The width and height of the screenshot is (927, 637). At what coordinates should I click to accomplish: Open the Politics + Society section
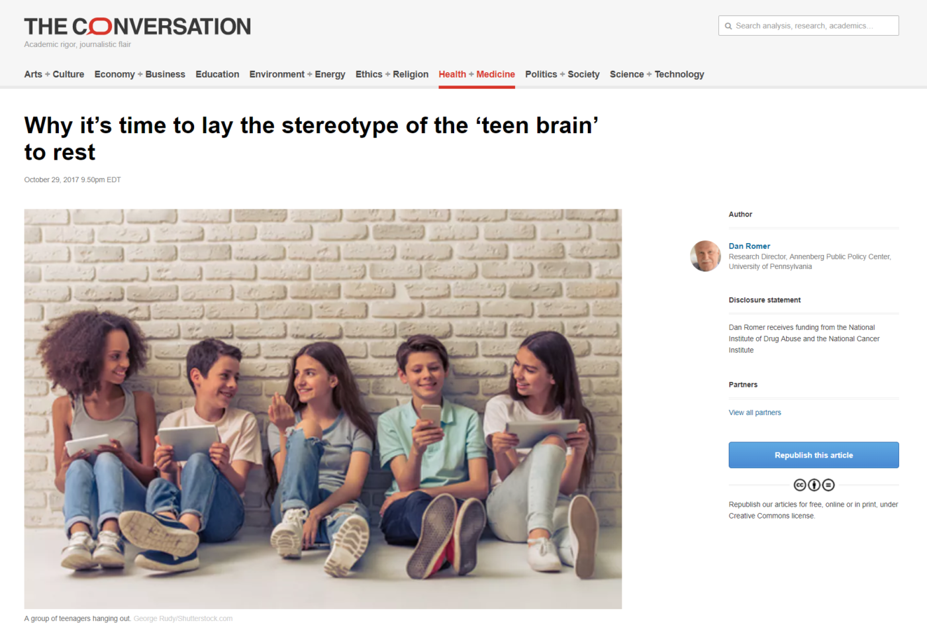point(561,74)
